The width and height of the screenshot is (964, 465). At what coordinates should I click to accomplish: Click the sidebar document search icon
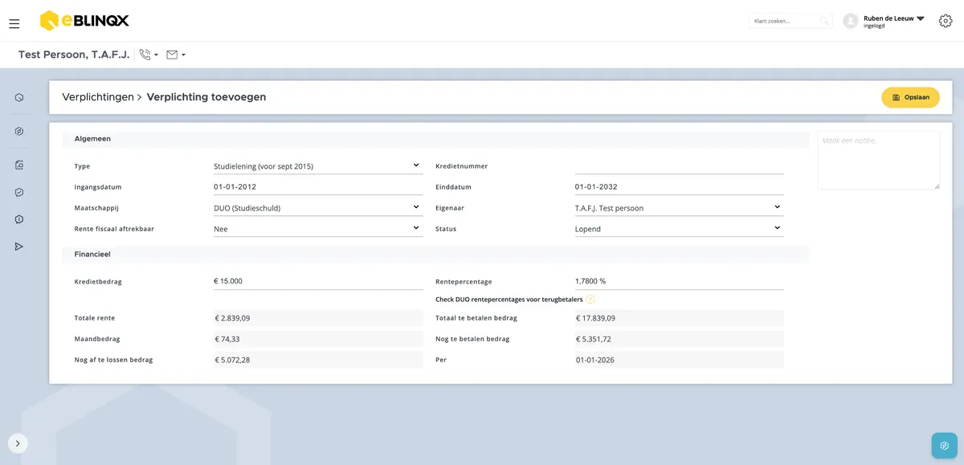point(19,165)
